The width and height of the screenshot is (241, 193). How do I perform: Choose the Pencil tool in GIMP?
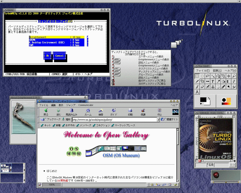point(234,81)
